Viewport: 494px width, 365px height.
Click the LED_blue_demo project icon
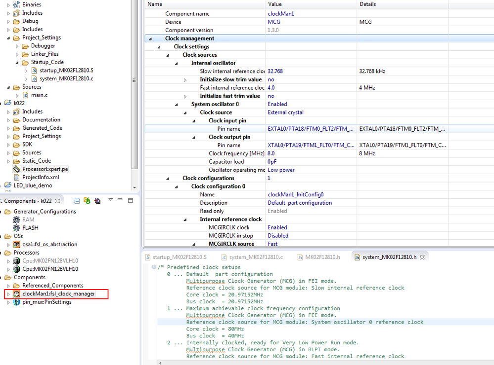(8, 185)
